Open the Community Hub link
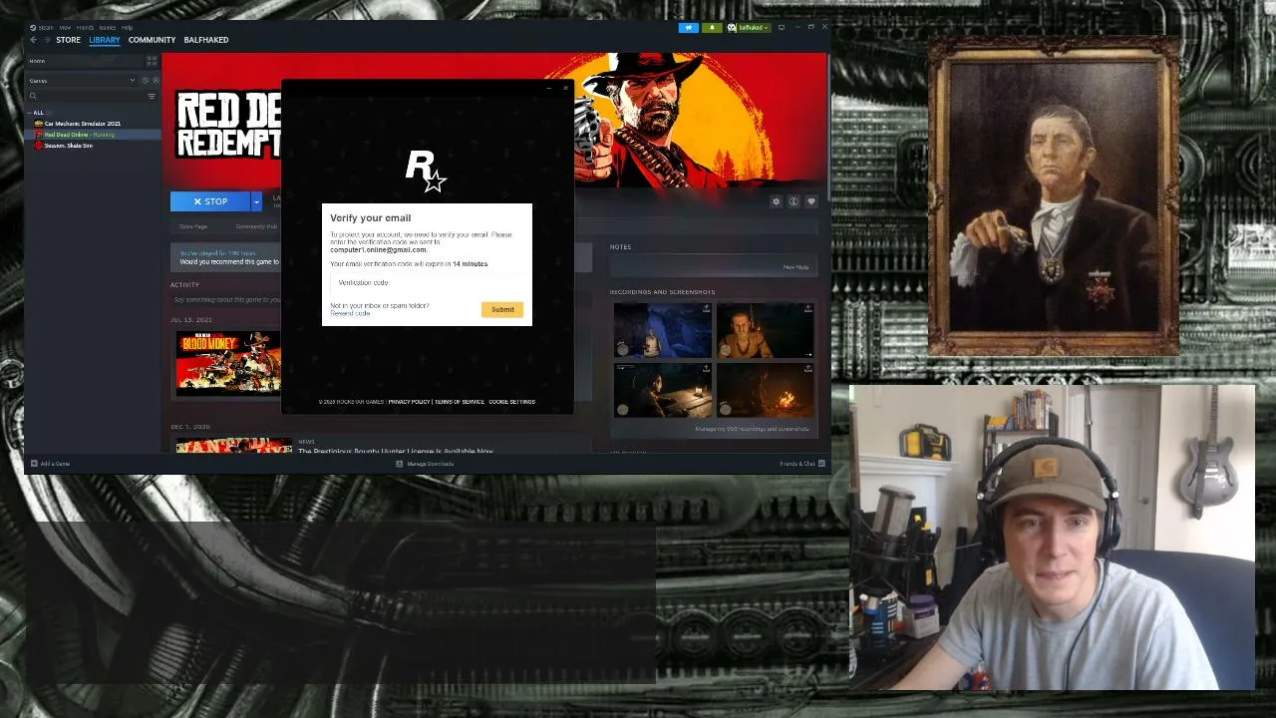This screenshot has height=718, width=1276. (256, 226)
